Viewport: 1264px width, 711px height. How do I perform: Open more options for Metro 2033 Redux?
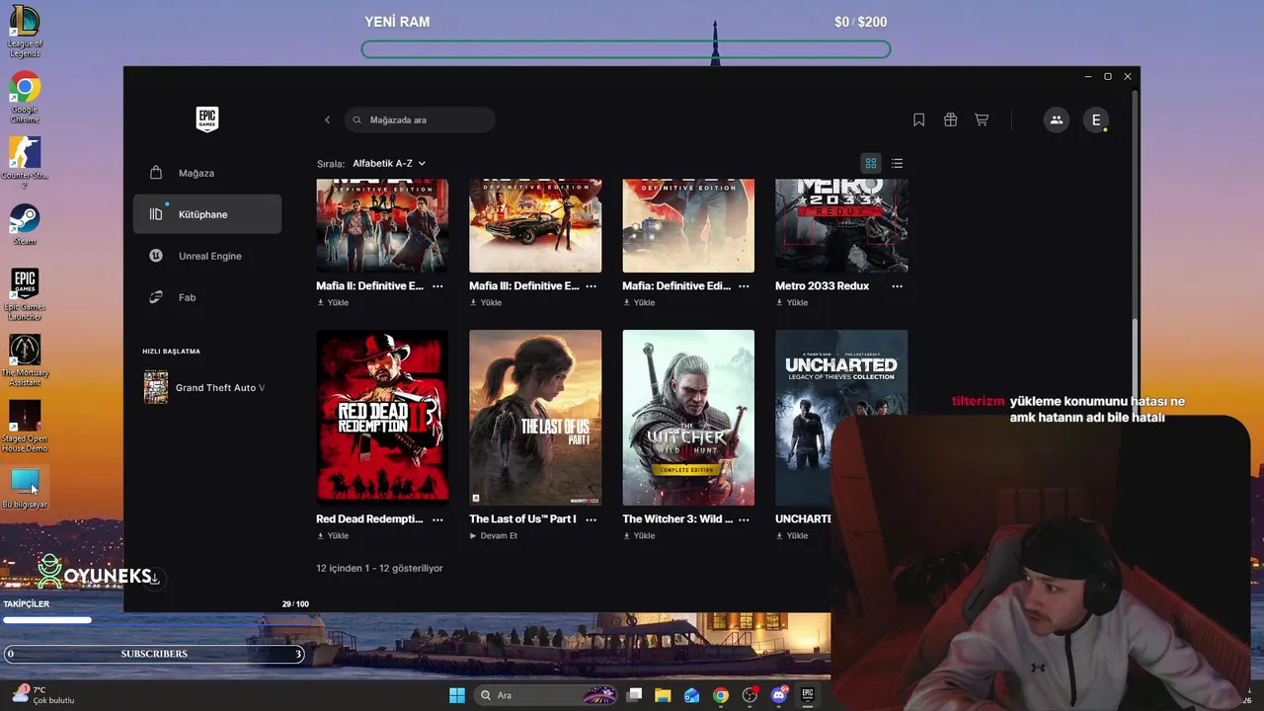coord(897,285)
